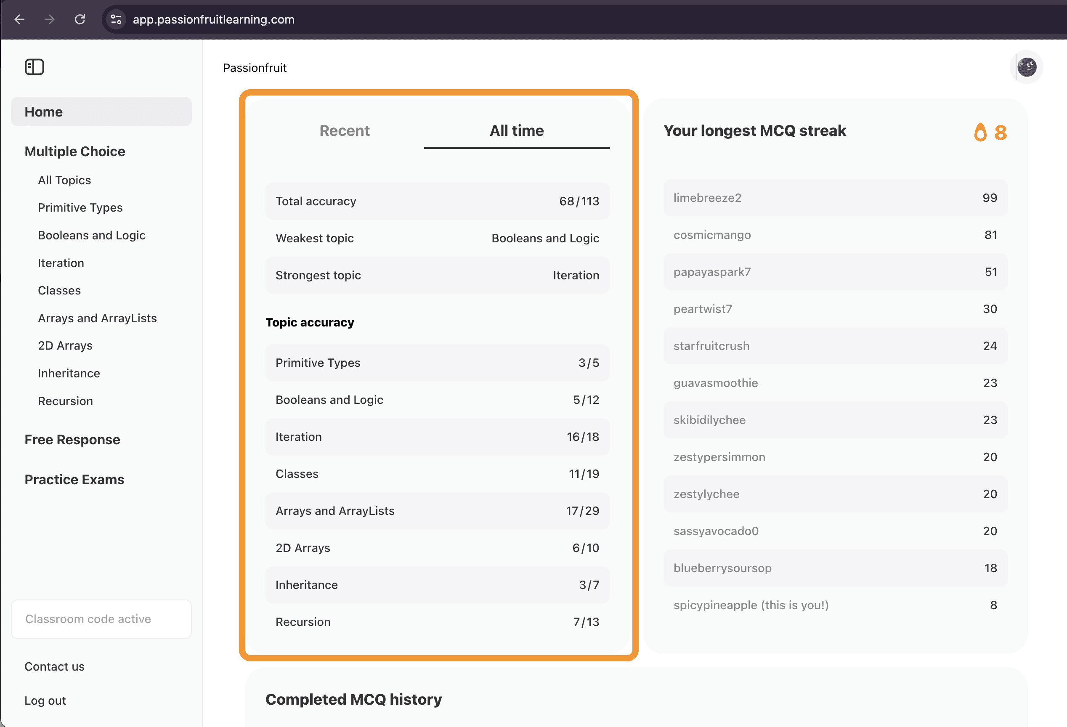1067x727 pixels.
Task: Open the Booleans and Logic topic in the sidebar
Action: point(91,236)
